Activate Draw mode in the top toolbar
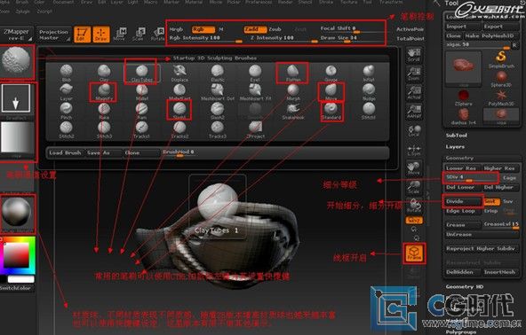526x335 pixels. [x=101, y=35]
